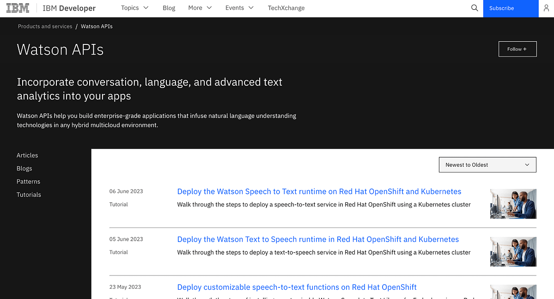
Task: Go to the Blog page
Action: pyautogui.click(x=169, y=8)
